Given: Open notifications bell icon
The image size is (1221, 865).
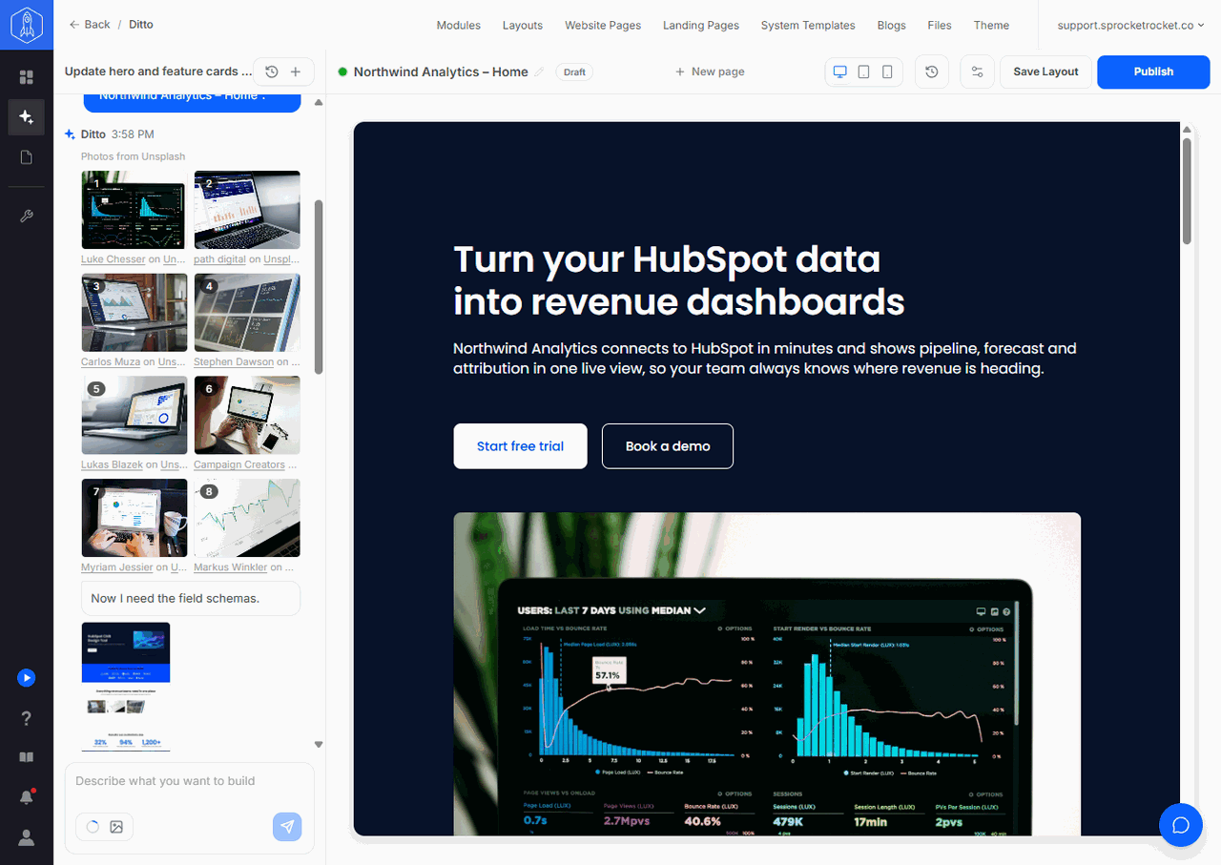Looking at the screenshot, I should [27, 797].
